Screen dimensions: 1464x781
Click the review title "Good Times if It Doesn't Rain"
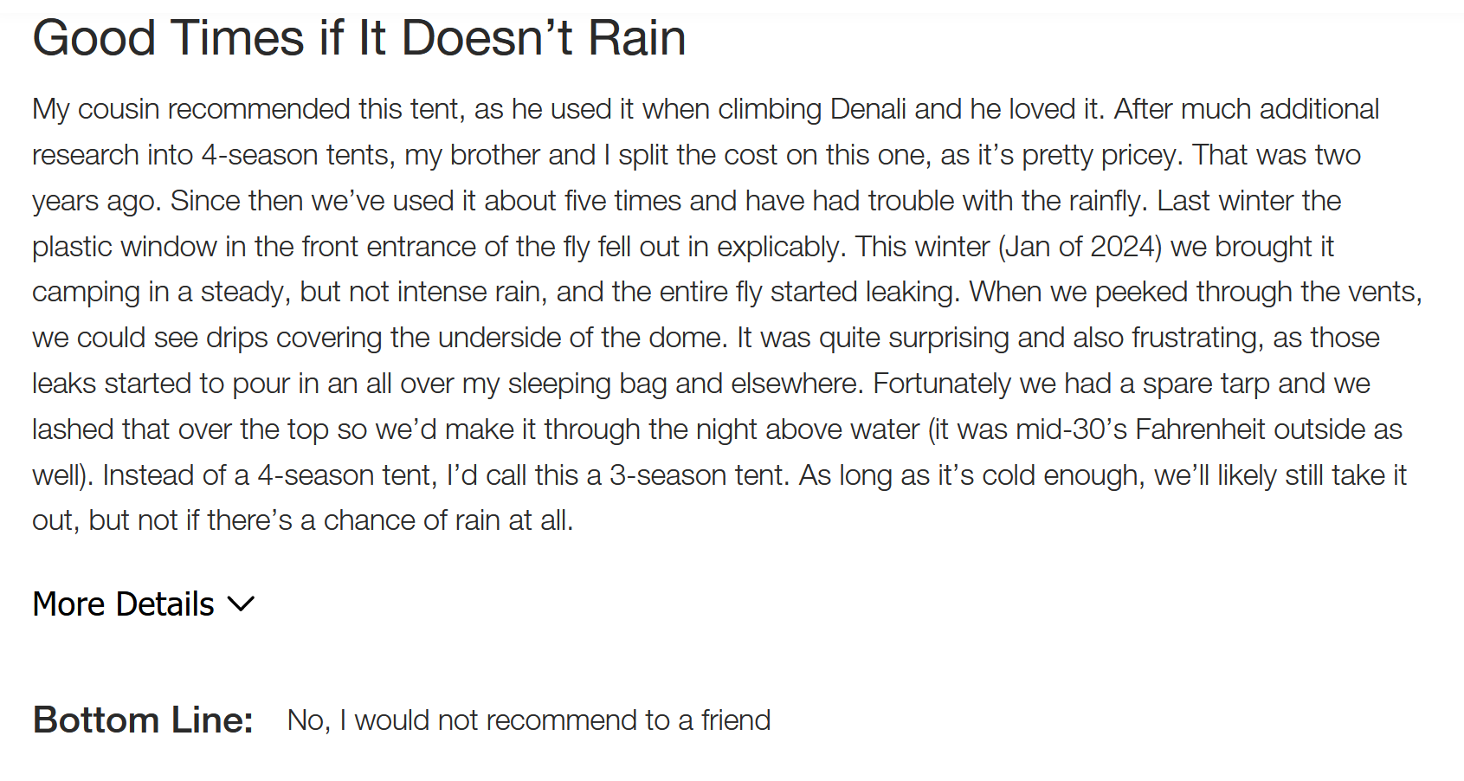coord(358,39)
